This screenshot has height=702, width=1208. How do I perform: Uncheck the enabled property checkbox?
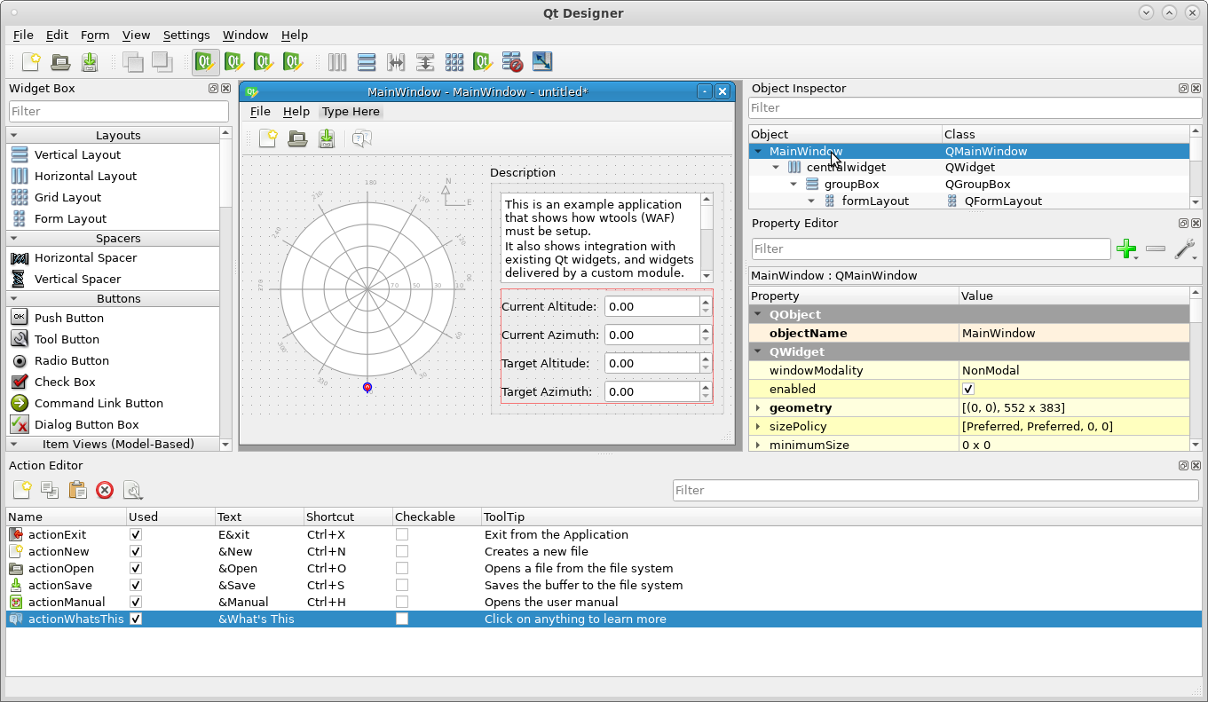(x=968, y=390)
